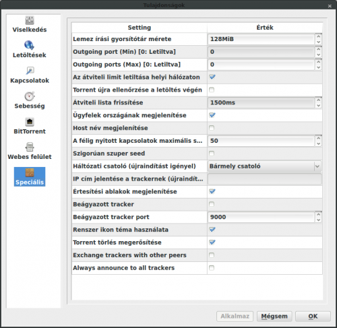337x328 pixels.
Task: Select A félig nyitott kapcsolatok maximális row label
Action: point(137,141)
